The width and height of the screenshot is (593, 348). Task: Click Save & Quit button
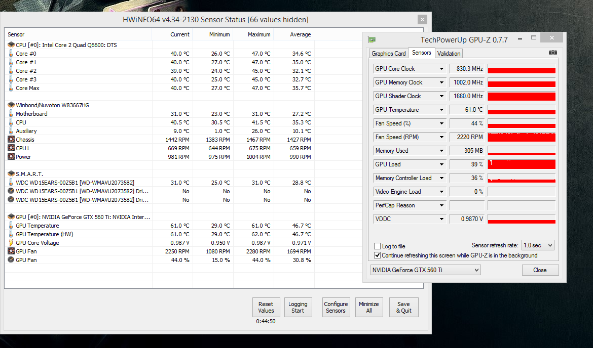(403, 307)
